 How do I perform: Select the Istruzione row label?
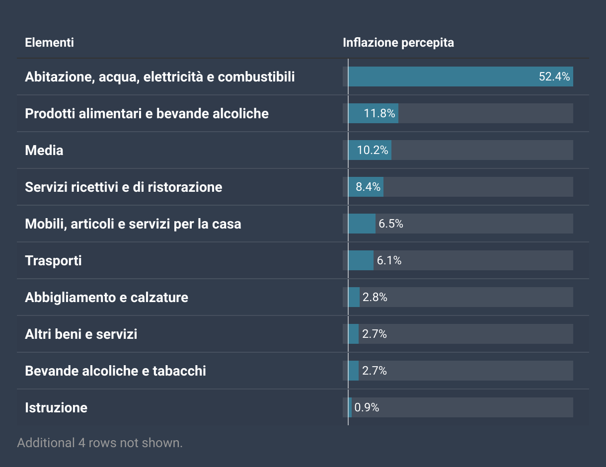pyautogui.click(x=56, y=408)
